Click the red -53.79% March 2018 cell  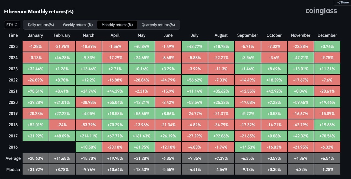(x=88, y=125)
